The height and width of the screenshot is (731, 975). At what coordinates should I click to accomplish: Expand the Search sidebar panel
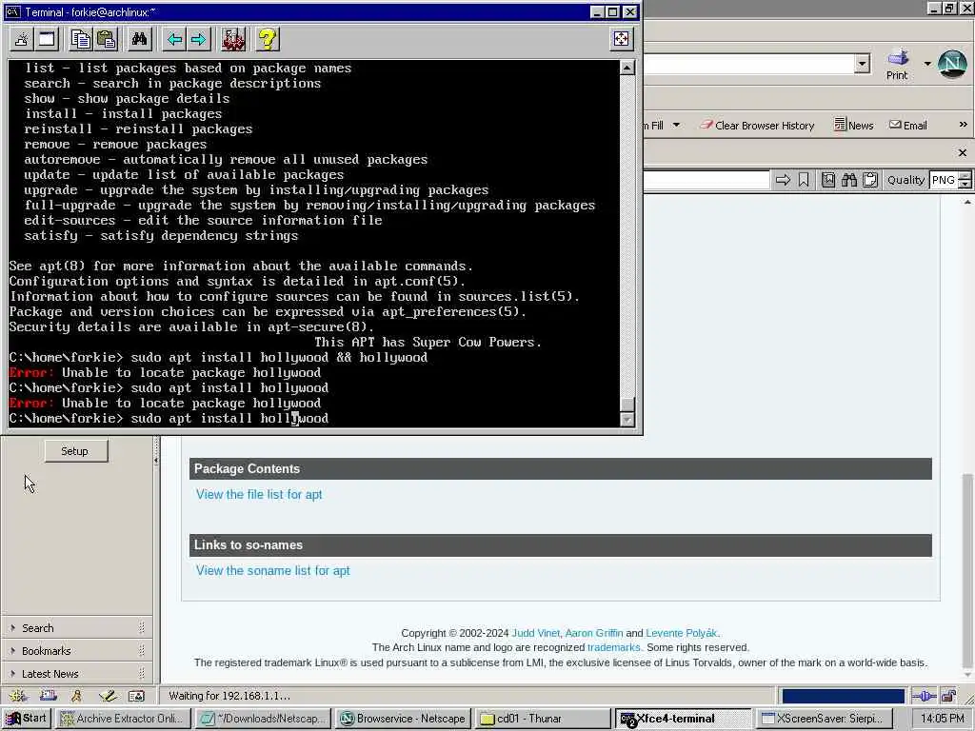click(76, 628)
